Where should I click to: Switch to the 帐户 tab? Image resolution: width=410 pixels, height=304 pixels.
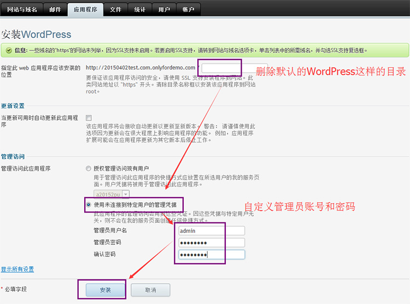tap(188, 9)
